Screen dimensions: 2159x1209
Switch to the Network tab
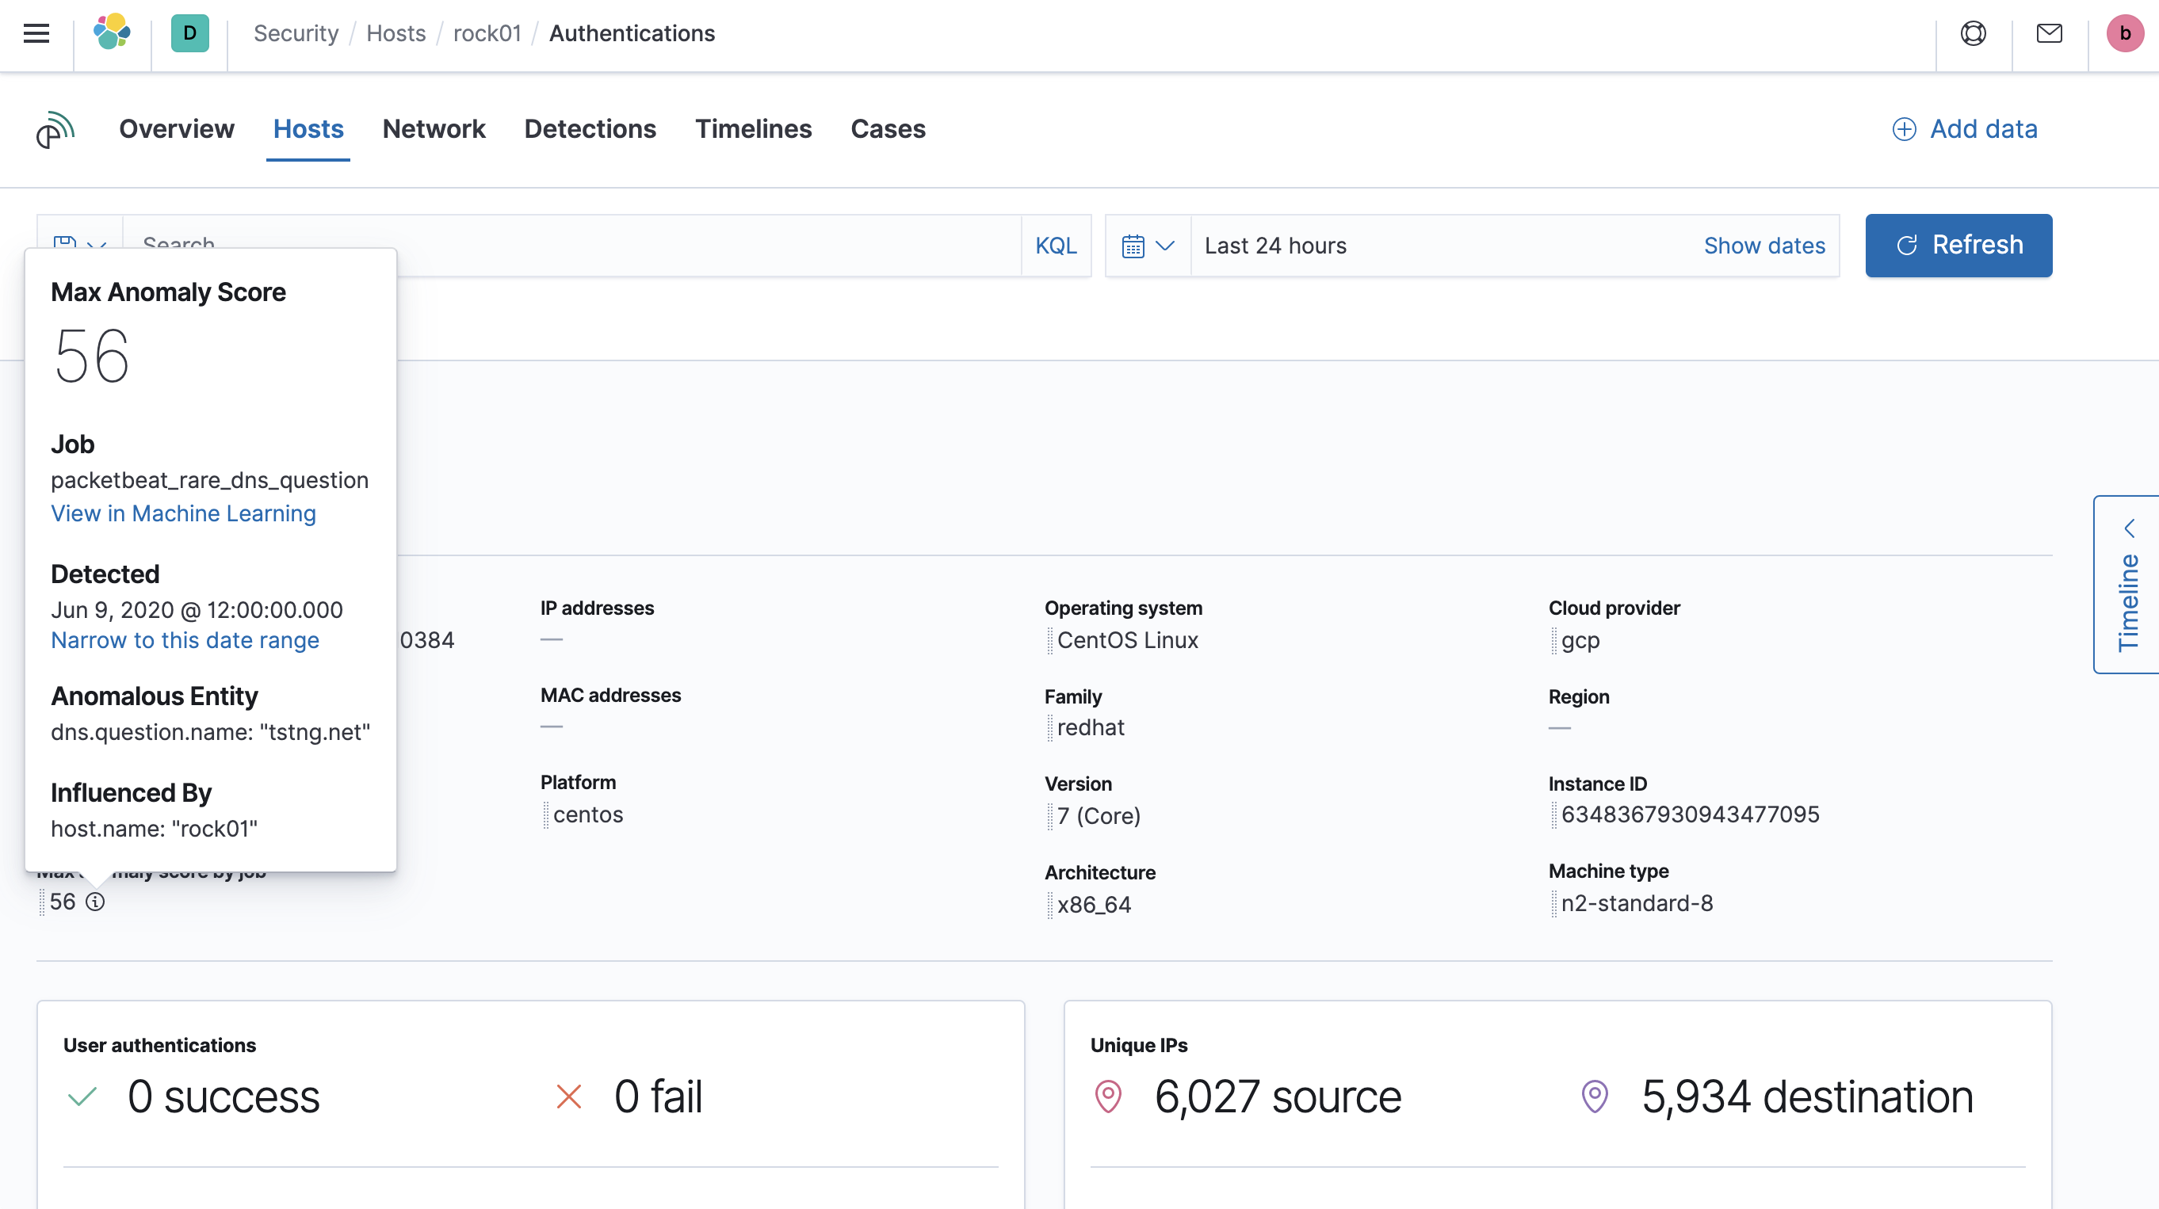434,129
